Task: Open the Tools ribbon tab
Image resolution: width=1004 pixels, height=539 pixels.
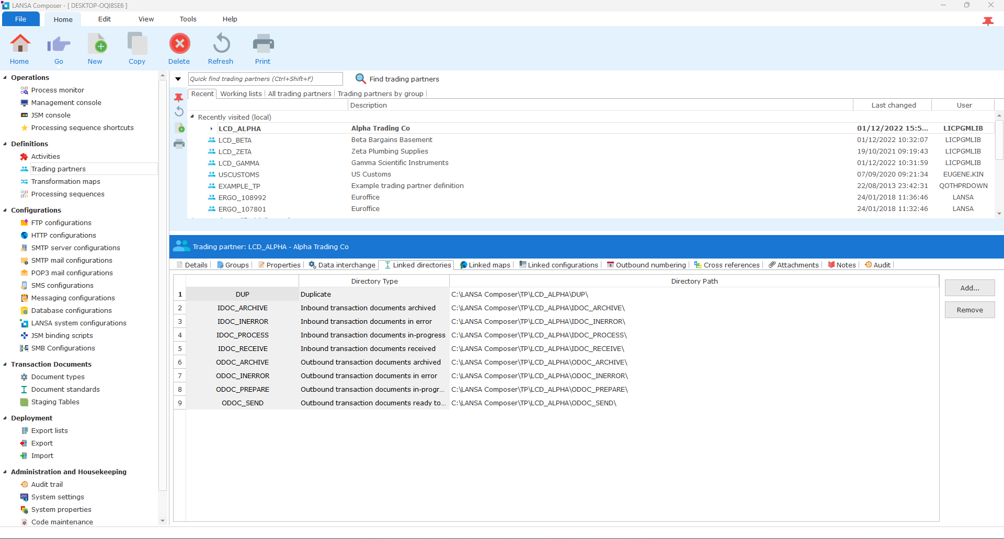Action: (188, 19)
